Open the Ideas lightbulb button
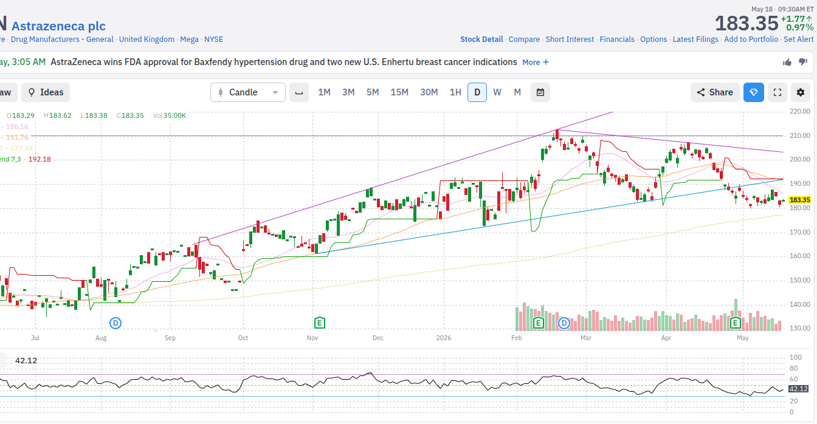Screen dimensions: 817x424 pos(46,92)
